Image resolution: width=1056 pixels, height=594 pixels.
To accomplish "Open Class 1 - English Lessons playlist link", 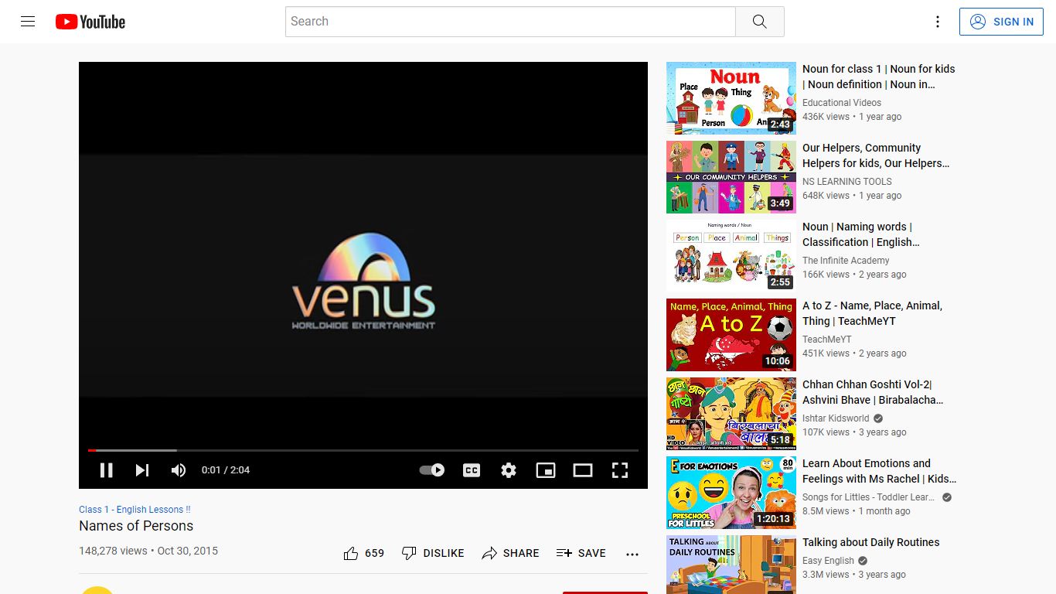I will point(135,510).
